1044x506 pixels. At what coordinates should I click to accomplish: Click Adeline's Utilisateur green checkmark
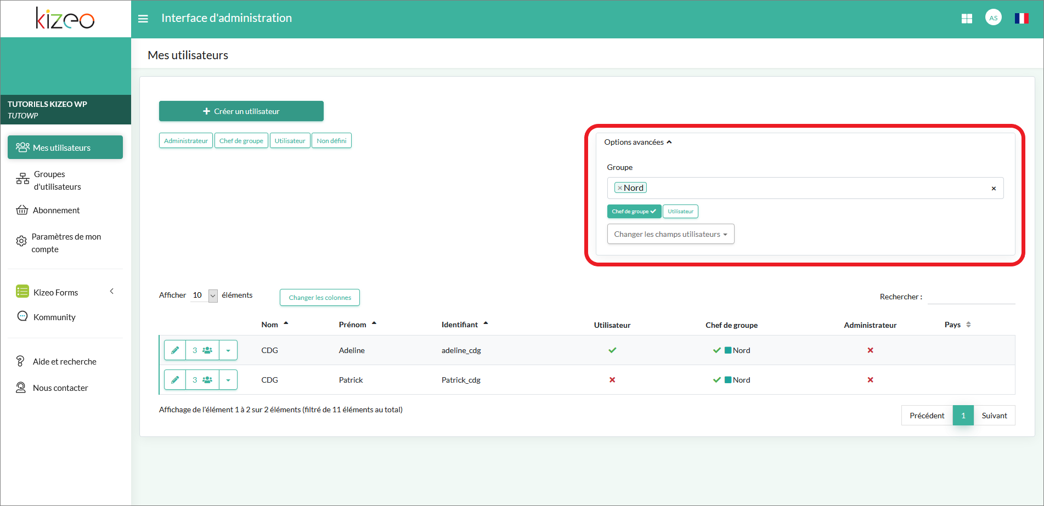[x=612, y=350]
